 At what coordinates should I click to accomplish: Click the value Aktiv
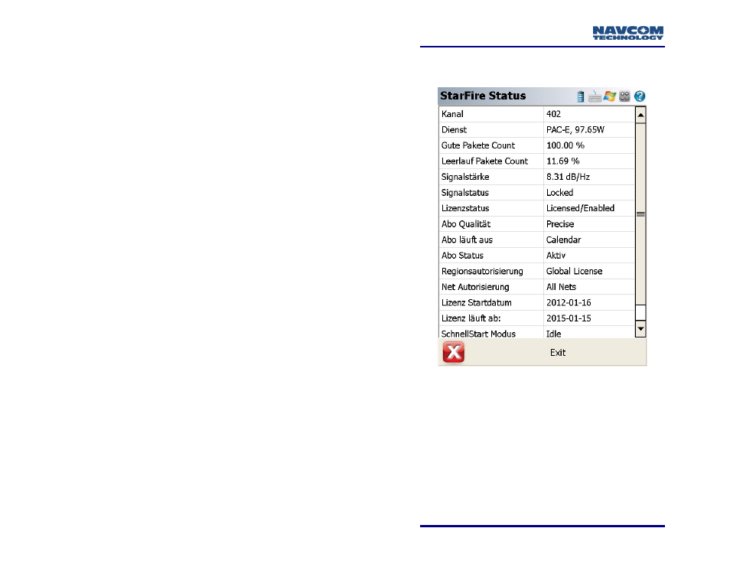[x=556, y=256]
